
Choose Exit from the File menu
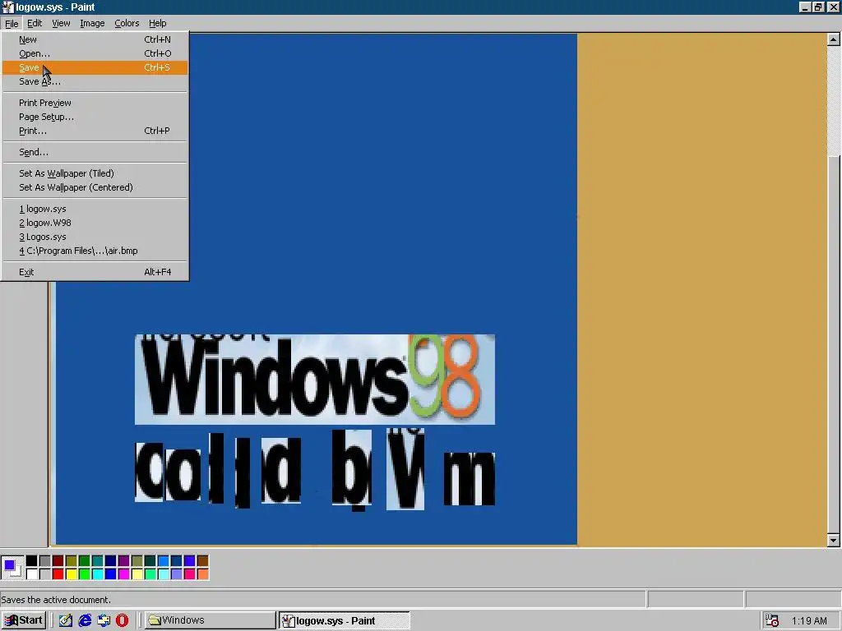tap(95, 271)
